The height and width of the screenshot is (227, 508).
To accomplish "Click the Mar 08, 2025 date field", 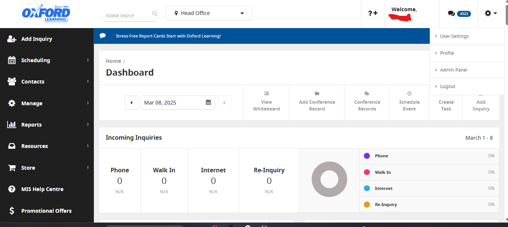I will 178,103.
